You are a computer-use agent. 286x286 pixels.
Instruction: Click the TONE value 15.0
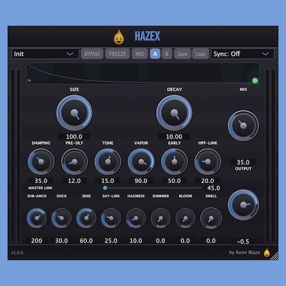click(108, 181)
